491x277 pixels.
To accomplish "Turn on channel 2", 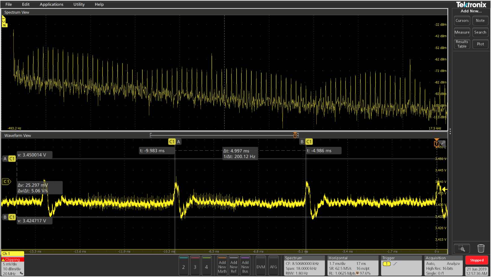I will pos(184,266).
